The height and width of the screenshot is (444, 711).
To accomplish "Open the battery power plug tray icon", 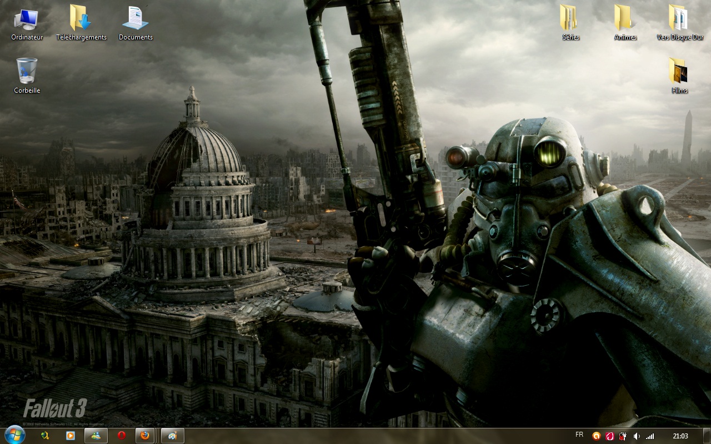I will tap(623, 436).
